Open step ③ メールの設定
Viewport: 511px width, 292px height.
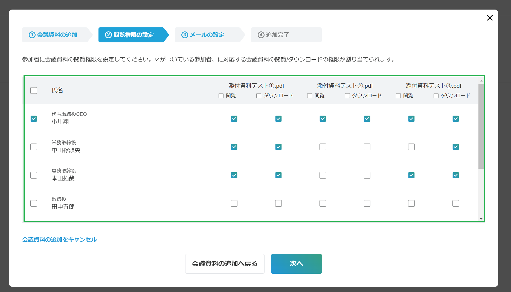point(204,35)
